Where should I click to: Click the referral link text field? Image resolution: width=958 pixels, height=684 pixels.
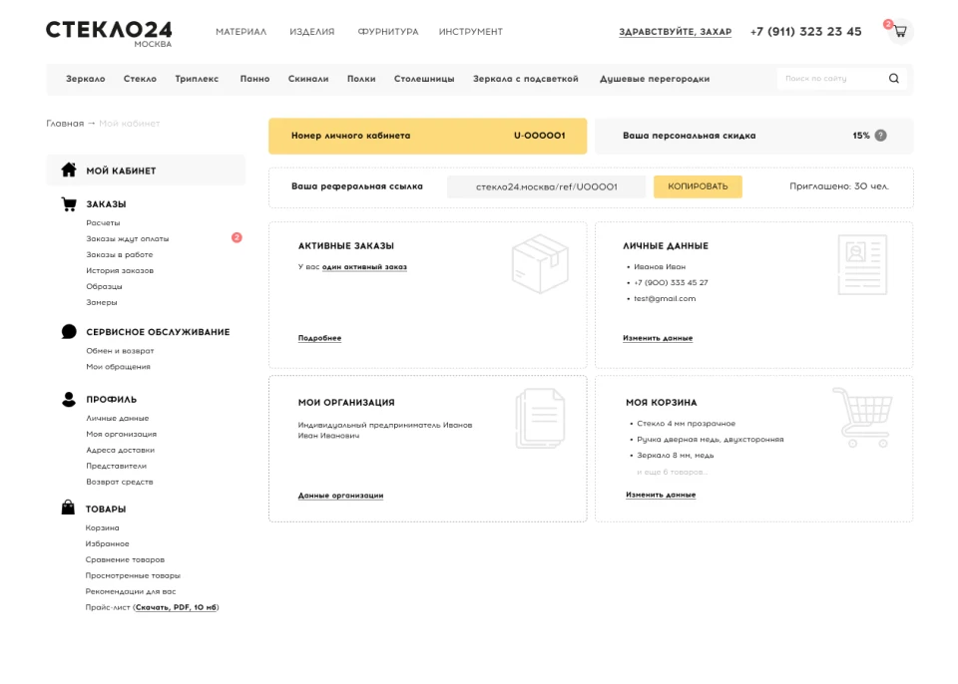[546, 186]
